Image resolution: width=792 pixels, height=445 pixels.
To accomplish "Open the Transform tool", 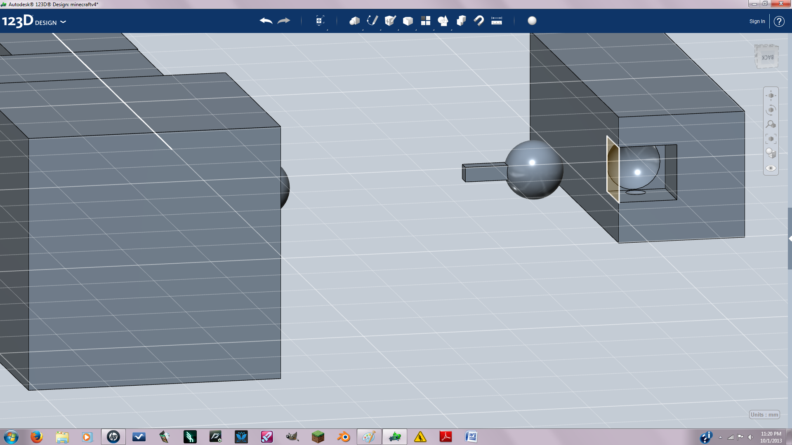I will click(320, 21).
